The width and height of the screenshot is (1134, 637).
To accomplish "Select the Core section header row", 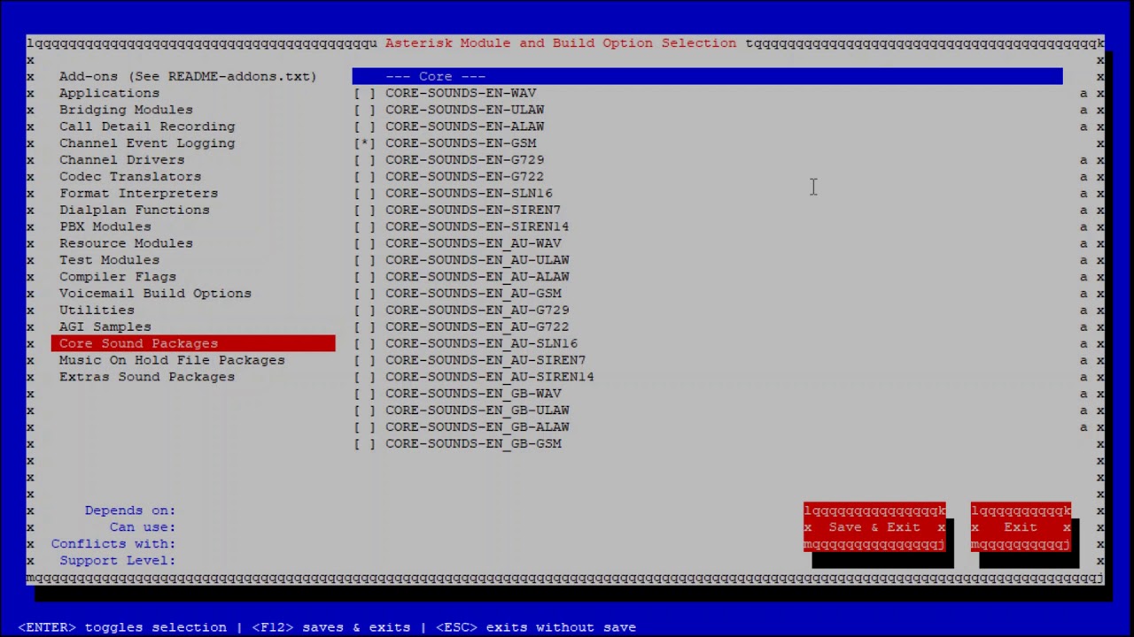I will (707, 76).
